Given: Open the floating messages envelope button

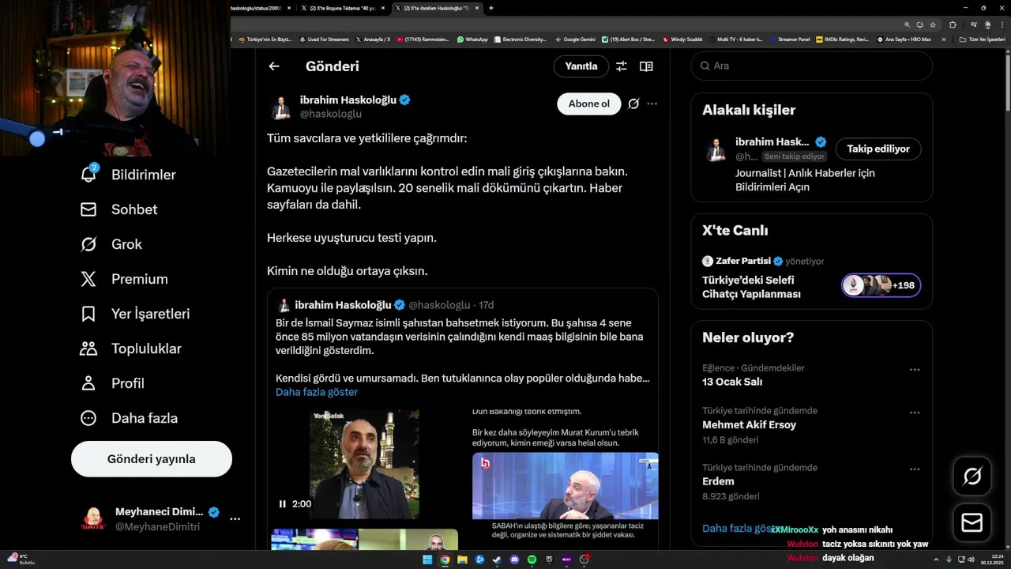Looking at the screenshot, I should (972, 523).
